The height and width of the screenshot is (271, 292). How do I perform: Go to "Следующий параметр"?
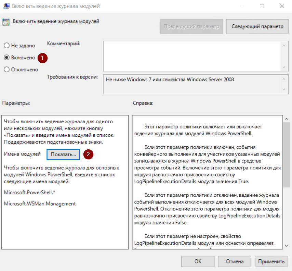[x=257, y=26]
